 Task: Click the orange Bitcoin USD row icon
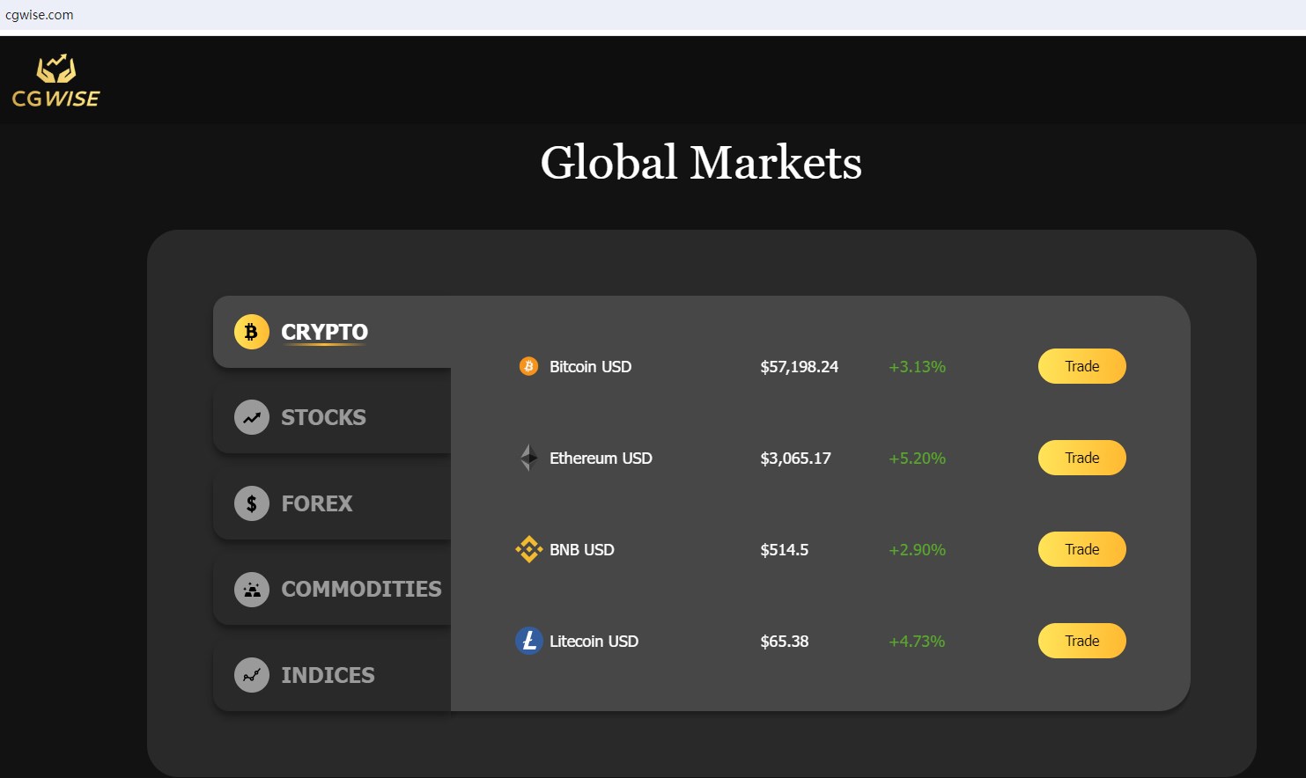(x=528, y=366)
